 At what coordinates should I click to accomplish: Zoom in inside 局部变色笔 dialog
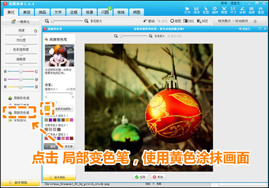(151, 36)
